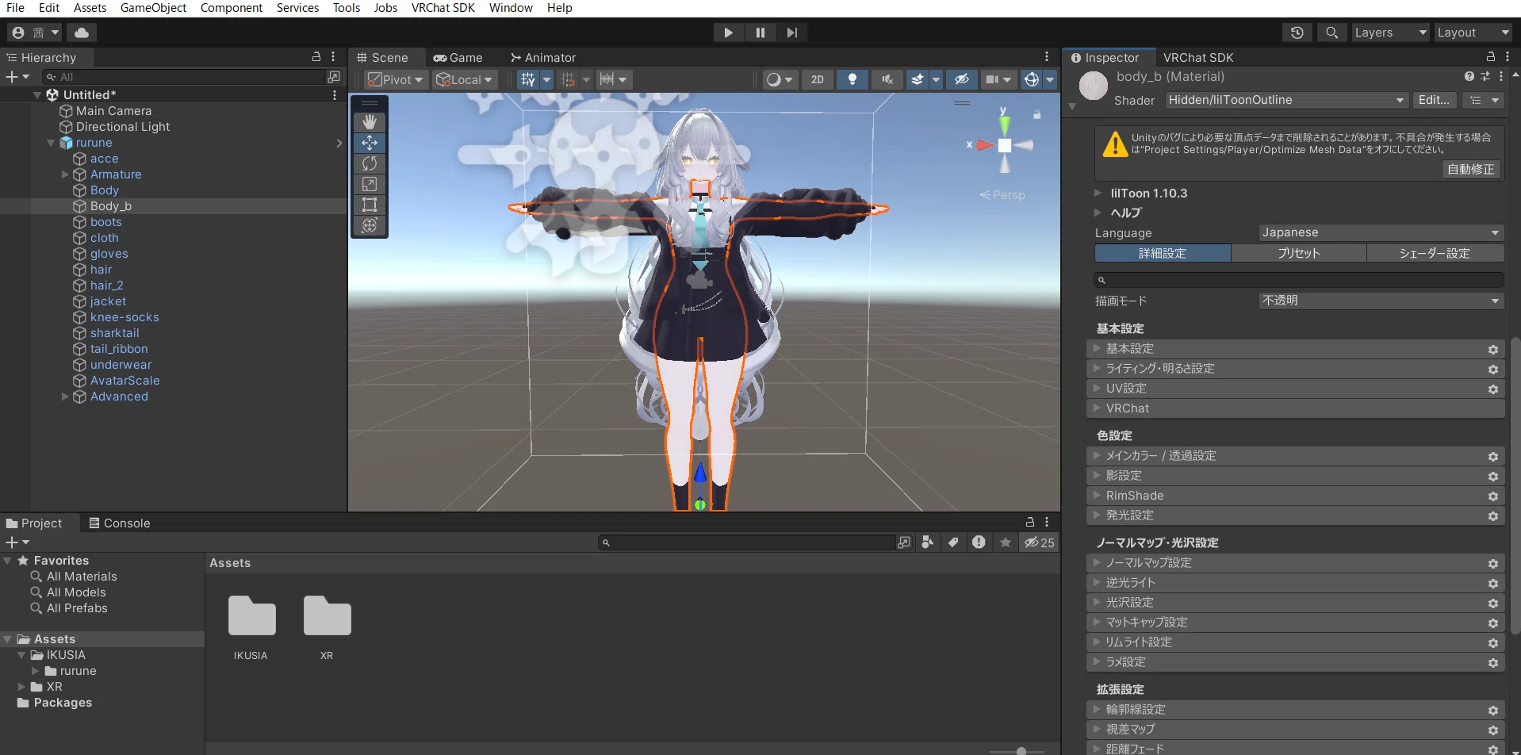Open the Language dropdown set to Japanese
The width and height of the screenshot is (1521, 755).
point(1381,232)
